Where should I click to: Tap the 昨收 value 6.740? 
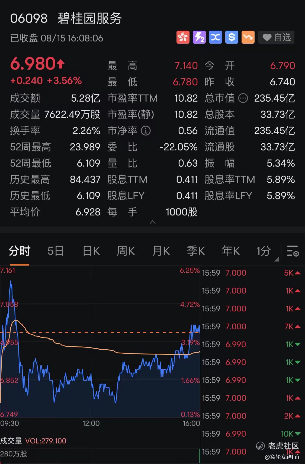tap(282, 82)
